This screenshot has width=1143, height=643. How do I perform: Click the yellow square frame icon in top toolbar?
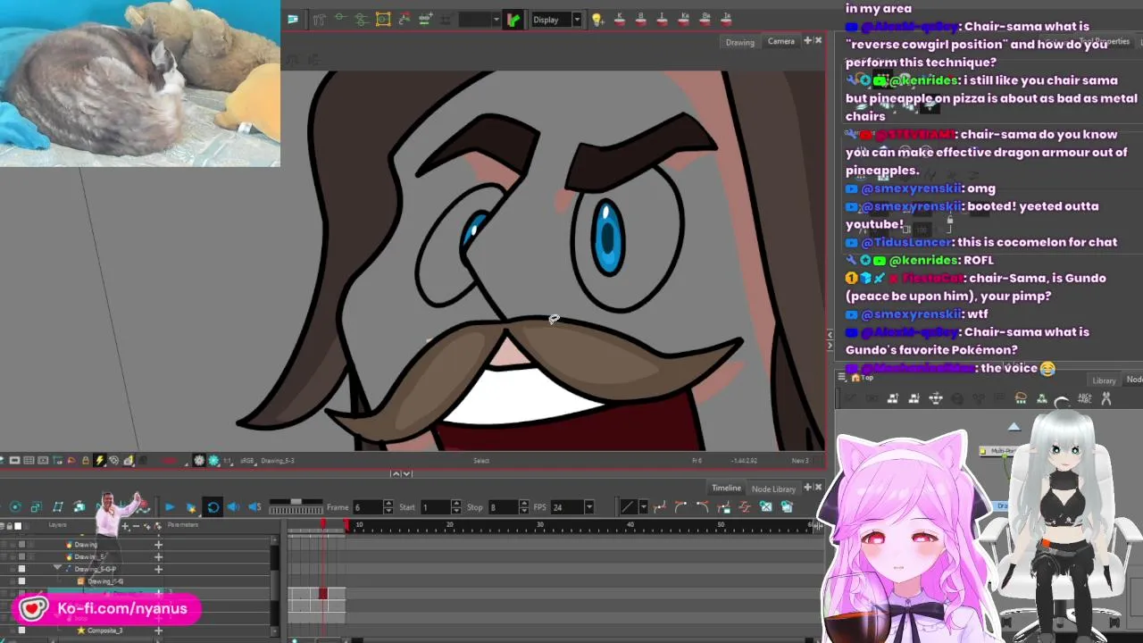pyautogui.click(x=383, y=20)
